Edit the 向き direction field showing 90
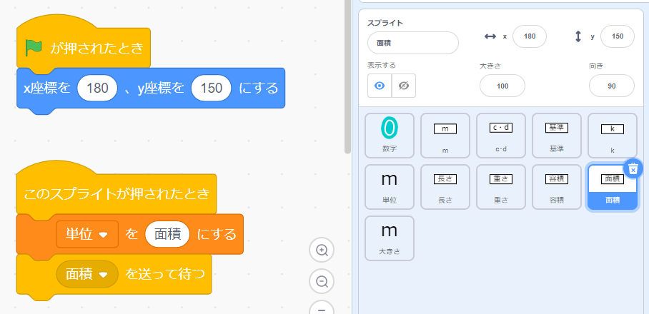This screenshot has height=314, width=649. tap(611, 86)
